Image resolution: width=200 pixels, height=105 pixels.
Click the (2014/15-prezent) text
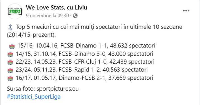click(x=31, y=35)
